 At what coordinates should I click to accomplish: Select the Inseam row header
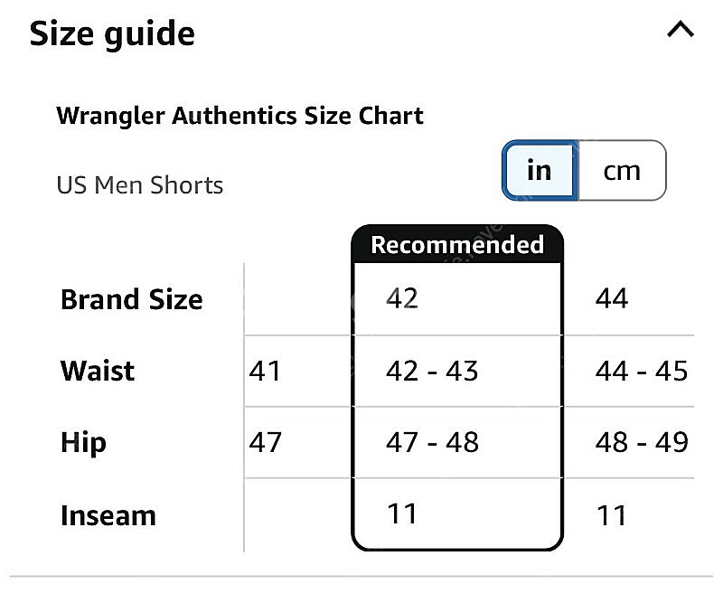point(108,515)
